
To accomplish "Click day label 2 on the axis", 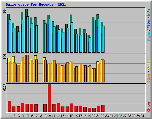I will pos(14,116).
